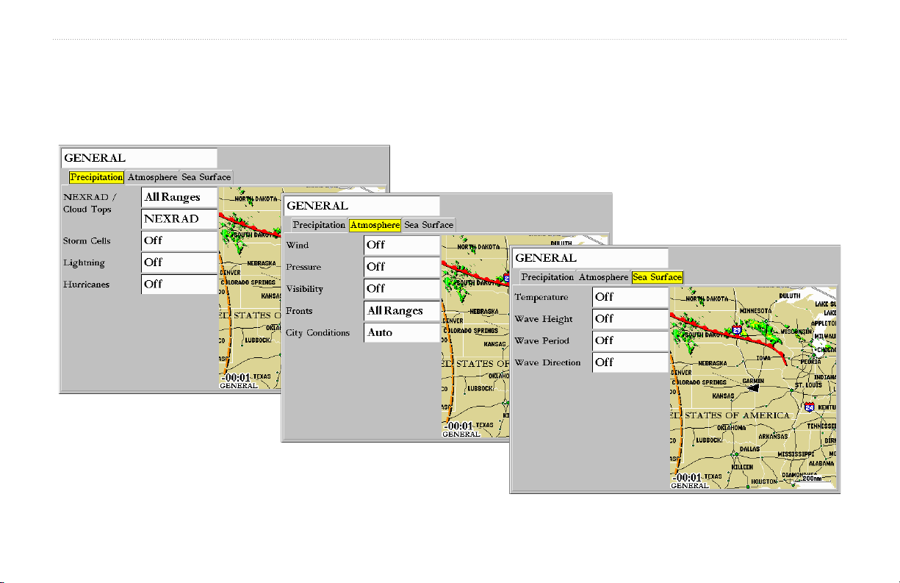Toggle the Hurricanes Off setting

[x=179, y=284]
